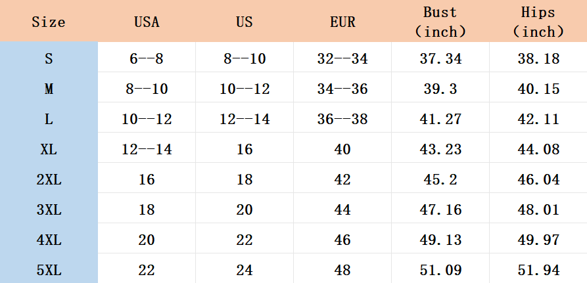Click the bust value 51.09
This screenshot has height=283, width=587.
click(x=440, y=270)
